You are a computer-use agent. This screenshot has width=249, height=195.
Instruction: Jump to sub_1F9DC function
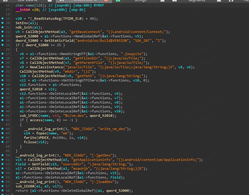(29, 116)
